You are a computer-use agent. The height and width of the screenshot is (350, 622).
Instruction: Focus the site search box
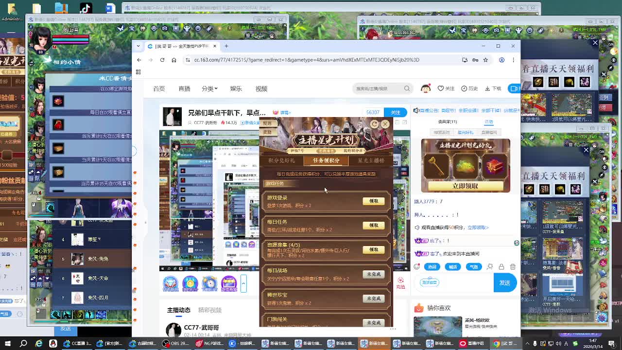(379, 88)
